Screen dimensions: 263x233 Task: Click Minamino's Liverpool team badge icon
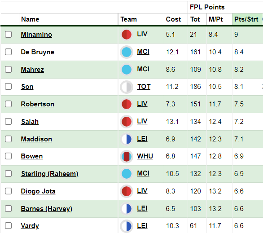127,35
